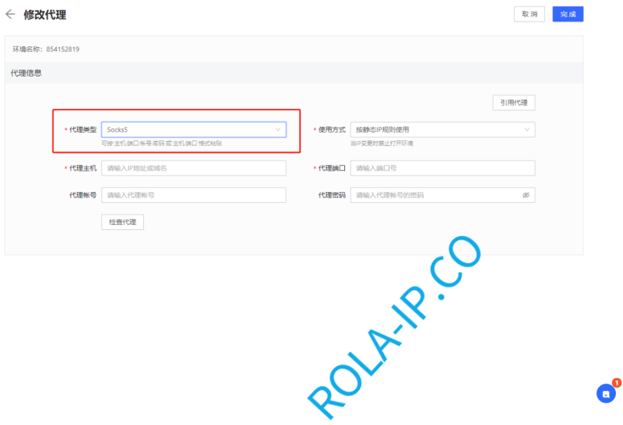Select the 代理信息 section header

click(26, 73)
